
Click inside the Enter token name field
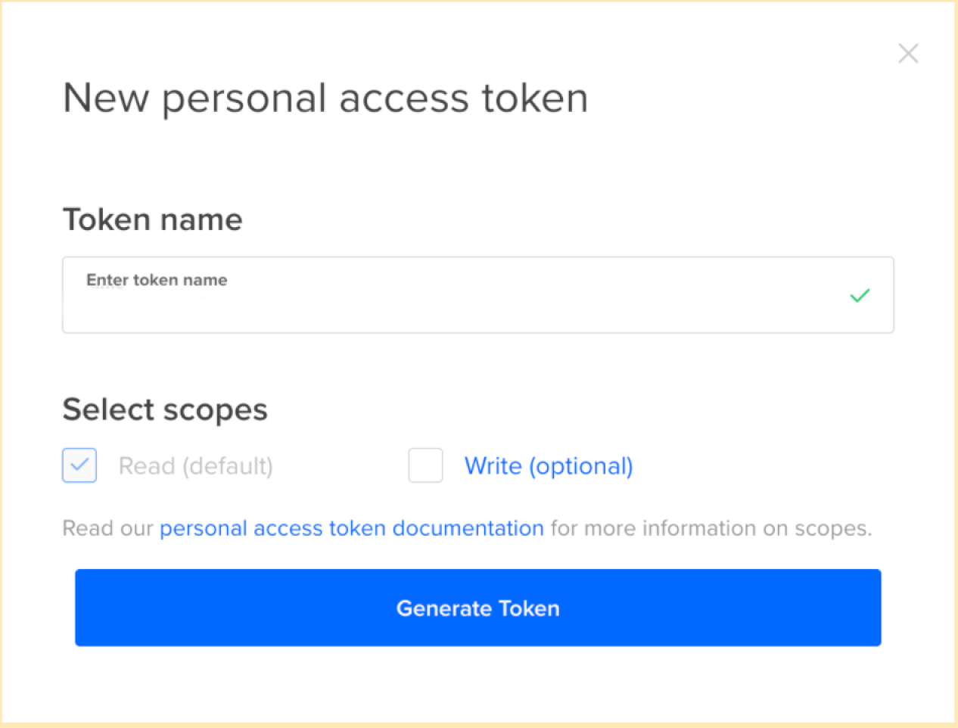pos(477,295)
